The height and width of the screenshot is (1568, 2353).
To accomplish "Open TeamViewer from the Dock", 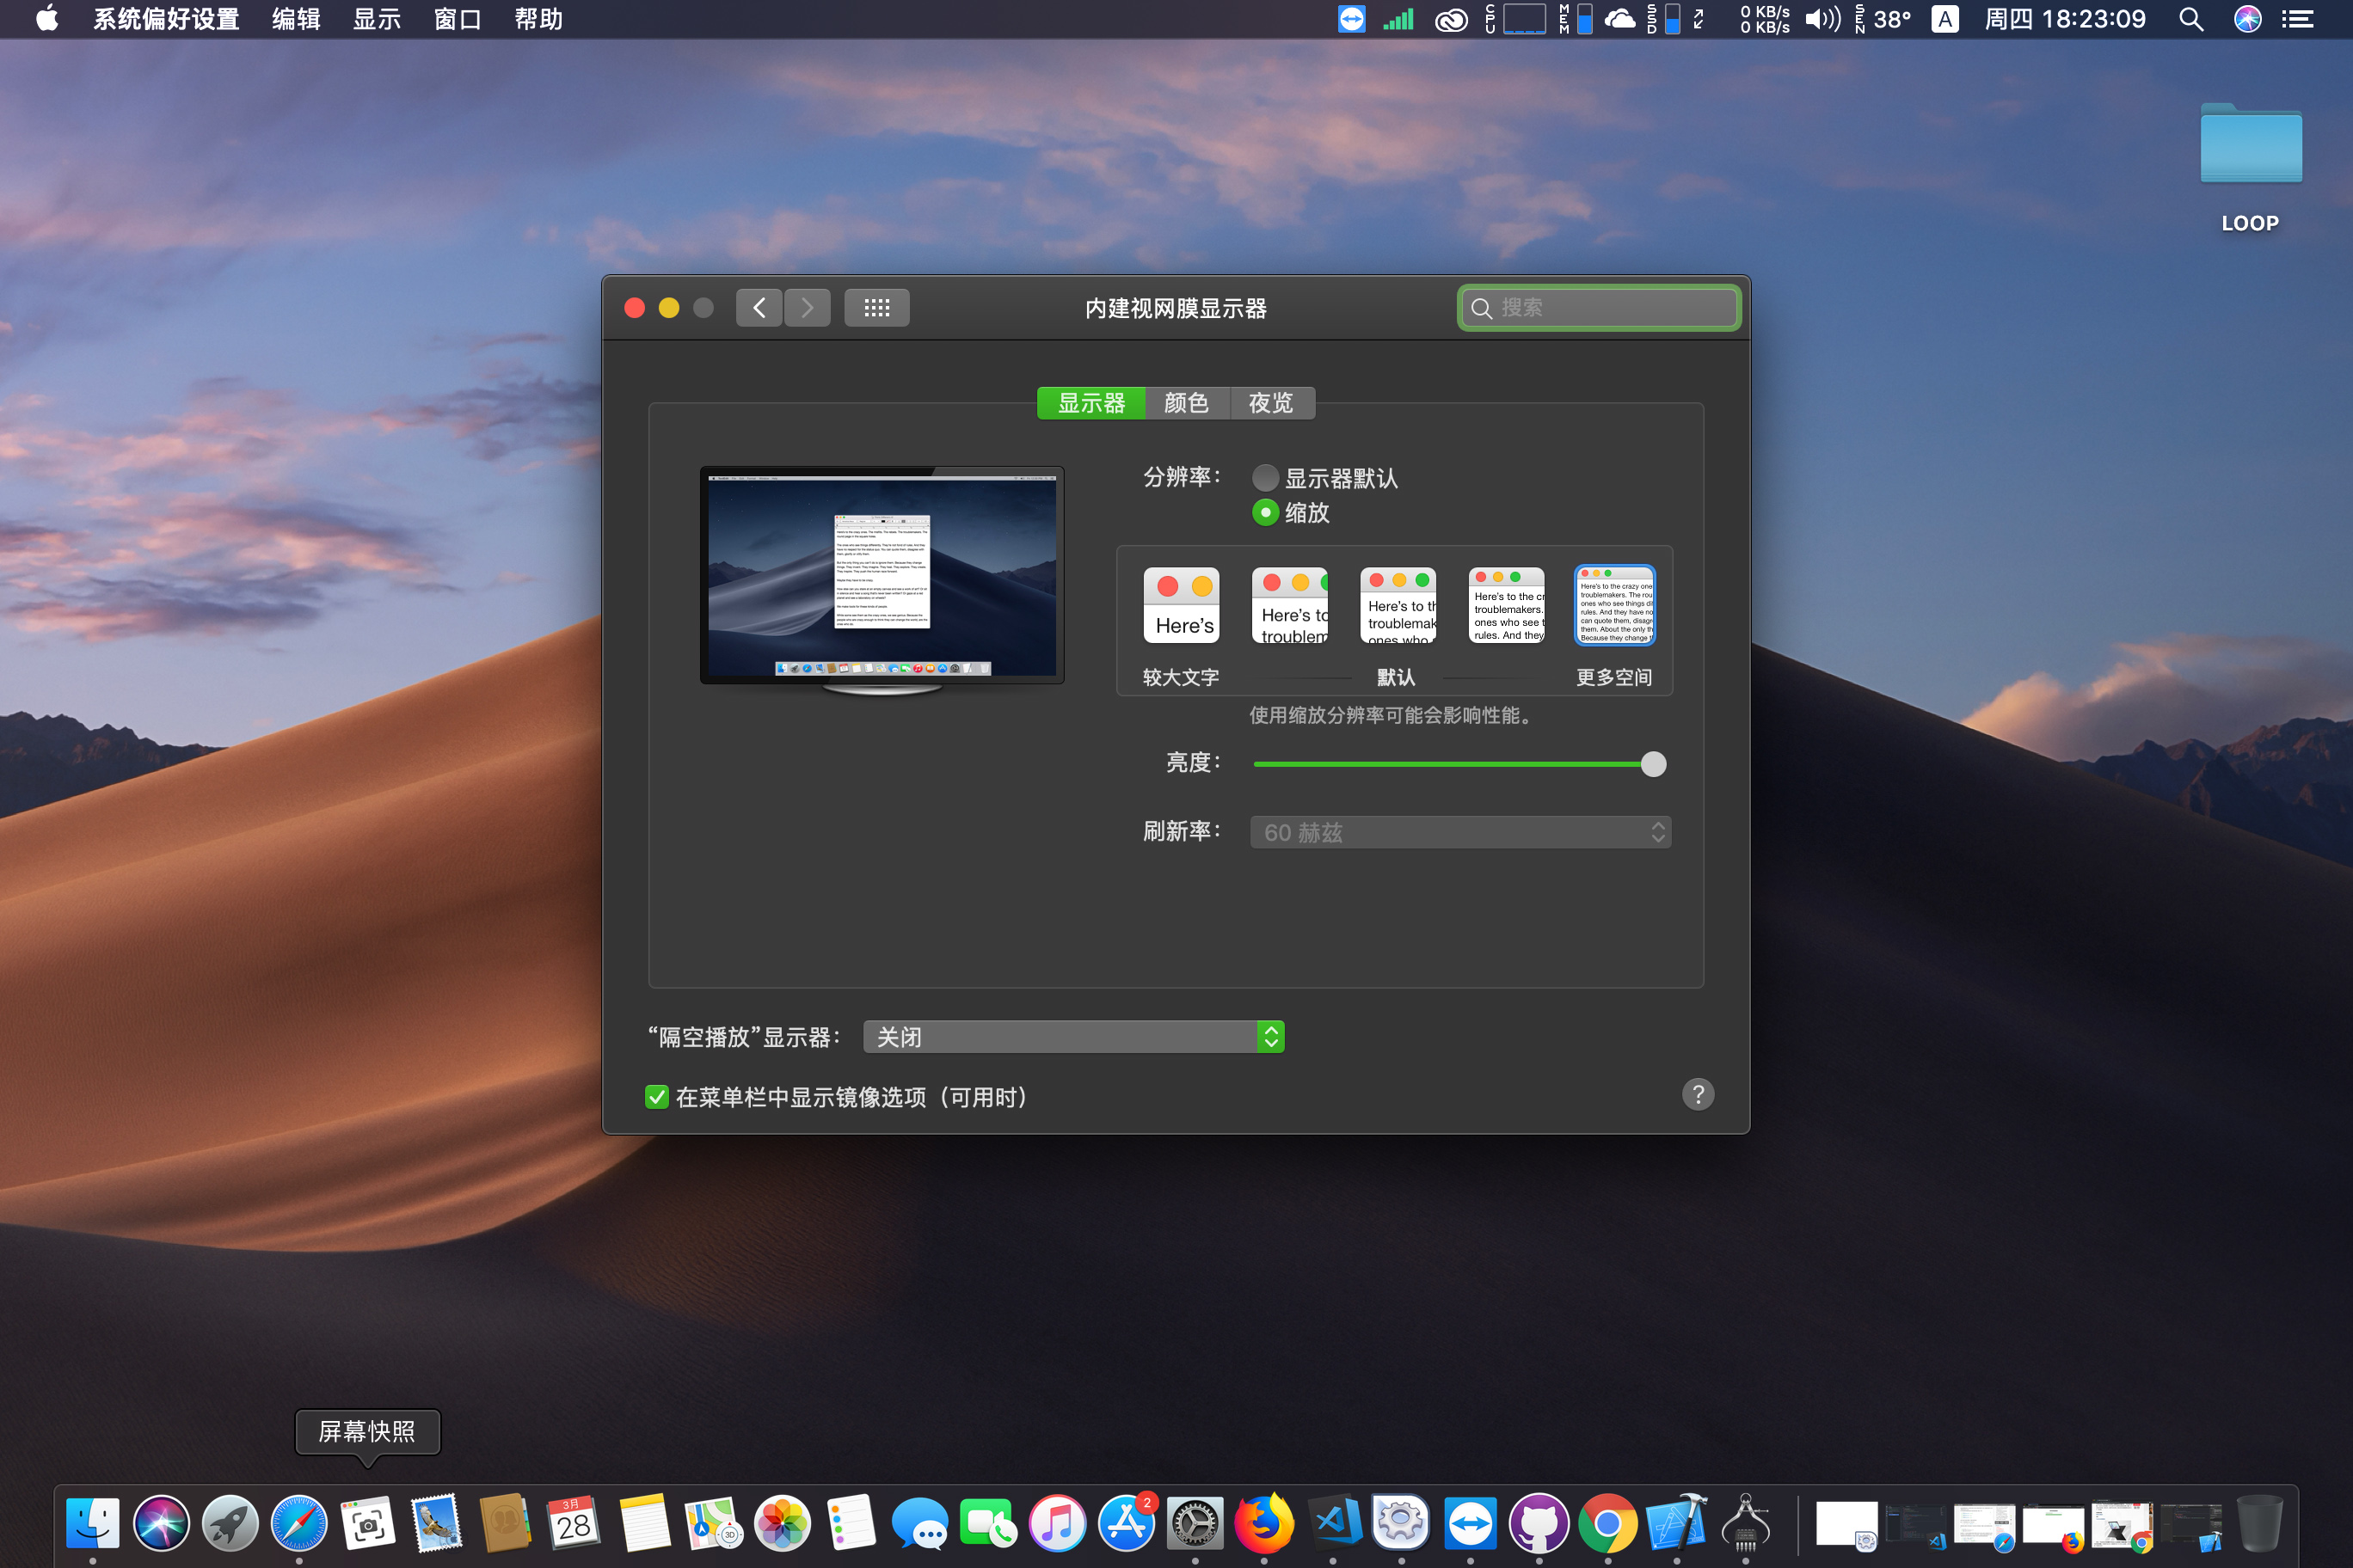I will tap(1470, 1524).
